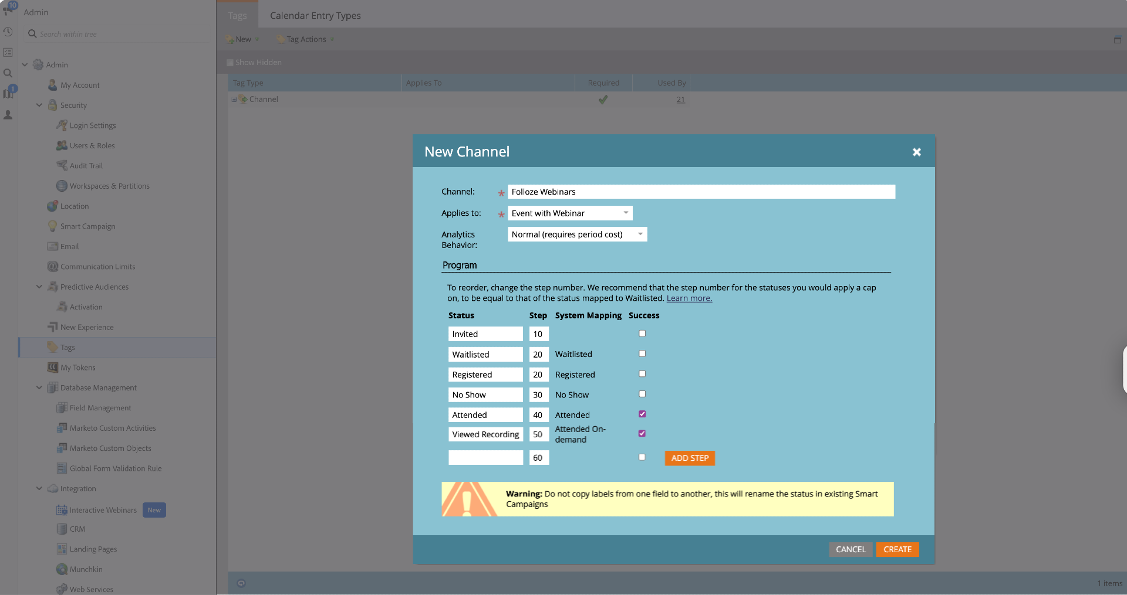
Task: Click the Munchkin icon in tree
Action: [62, 569]
